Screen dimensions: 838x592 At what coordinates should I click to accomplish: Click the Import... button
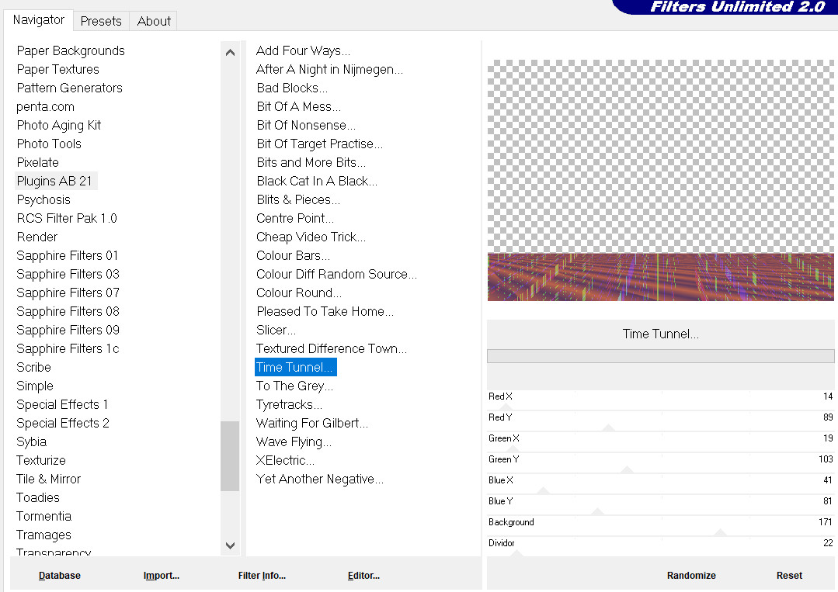[162, 576]
